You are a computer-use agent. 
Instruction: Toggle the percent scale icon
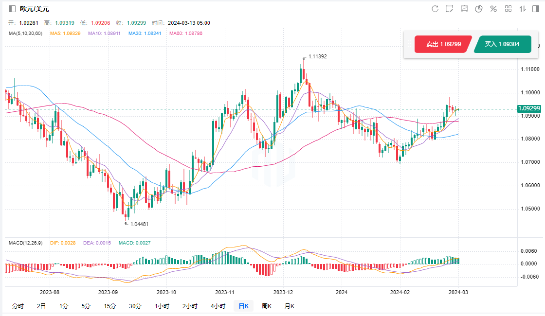coord(493,9)
